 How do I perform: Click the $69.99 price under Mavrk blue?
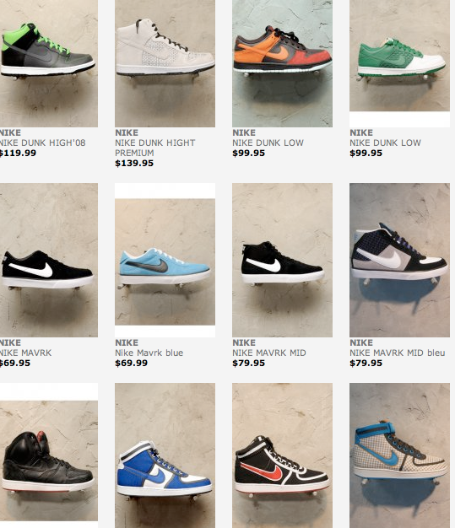coord(131,363)
